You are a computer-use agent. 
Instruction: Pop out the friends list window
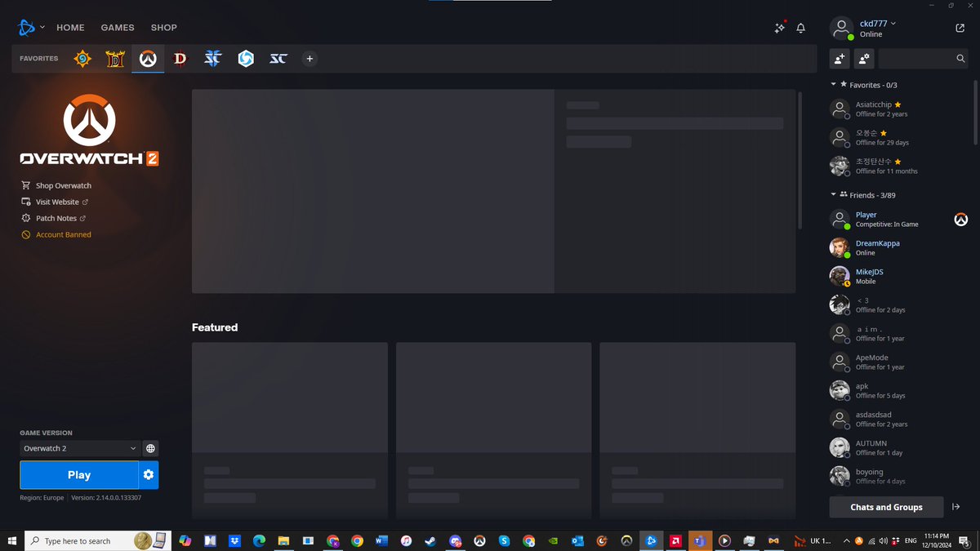960,28
